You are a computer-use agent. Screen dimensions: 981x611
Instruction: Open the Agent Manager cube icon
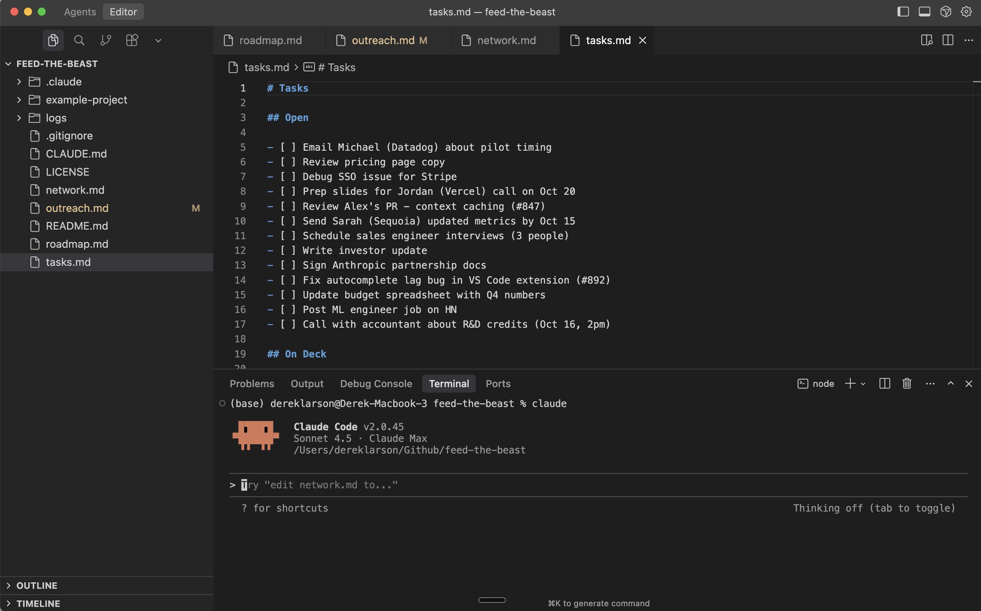[x=945, y=12]
